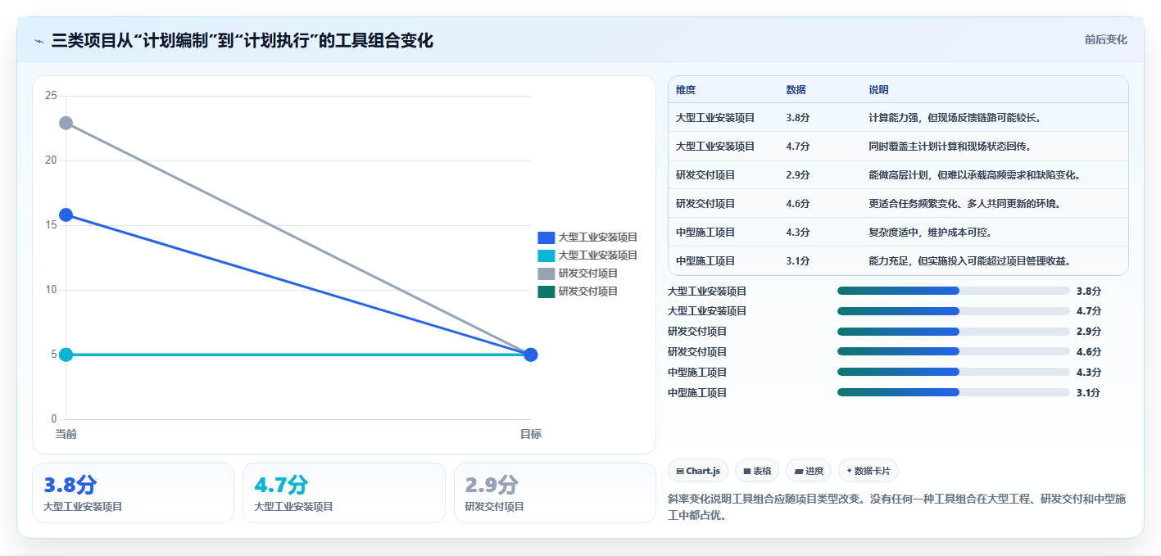Click the gray data point near 23
Viewport: 1161px width, 556px height.
[66, 123]
